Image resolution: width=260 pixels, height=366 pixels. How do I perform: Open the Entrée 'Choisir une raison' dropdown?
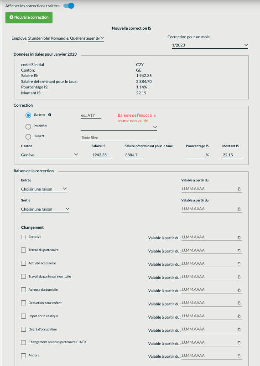44,189
